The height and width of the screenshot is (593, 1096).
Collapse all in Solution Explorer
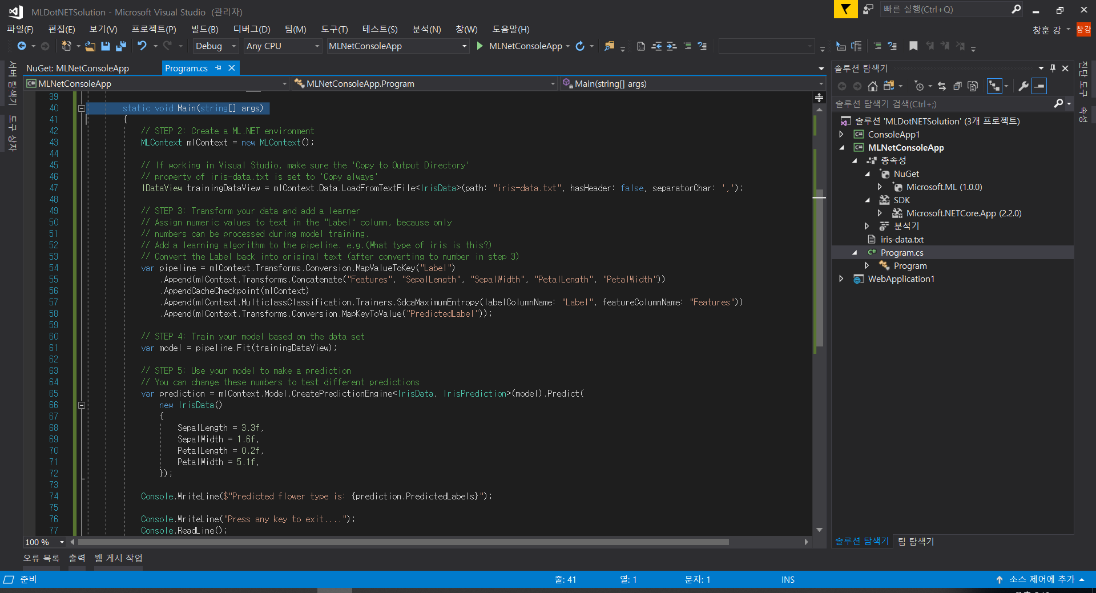tap(957, 86)
